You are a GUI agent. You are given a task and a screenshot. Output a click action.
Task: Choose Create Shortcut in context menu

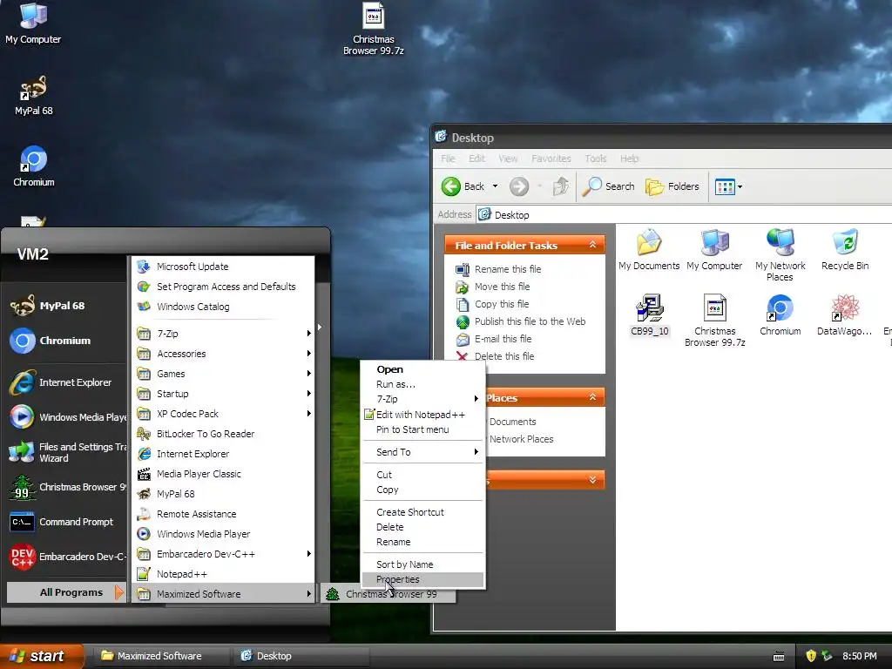pyautogui.click(x=422, y=512)
